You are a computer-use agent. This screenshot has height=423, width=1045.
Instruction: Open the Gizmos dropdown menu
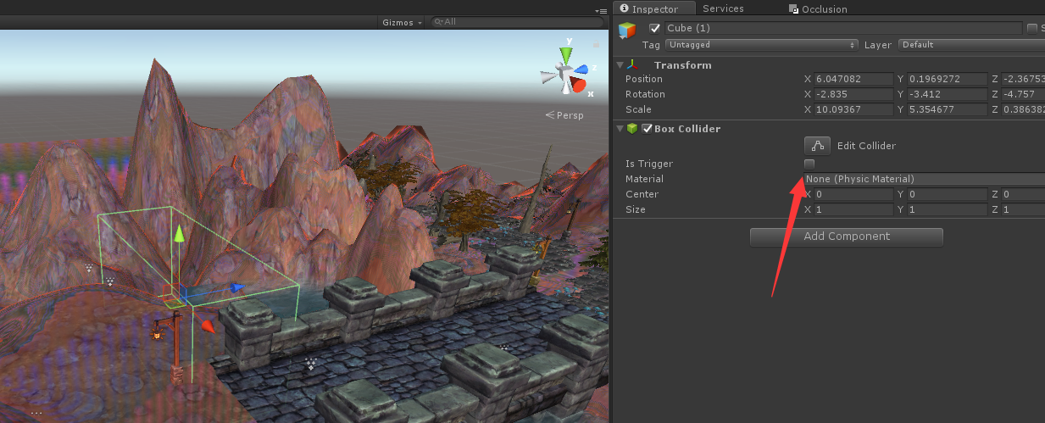pos(402,21)
